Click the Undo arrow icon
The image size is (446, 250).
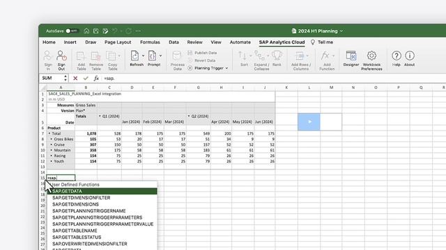point(114,31)
